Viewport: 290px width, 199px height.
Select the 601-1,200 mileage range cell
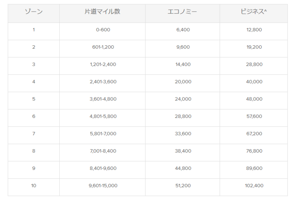point(103,47)
